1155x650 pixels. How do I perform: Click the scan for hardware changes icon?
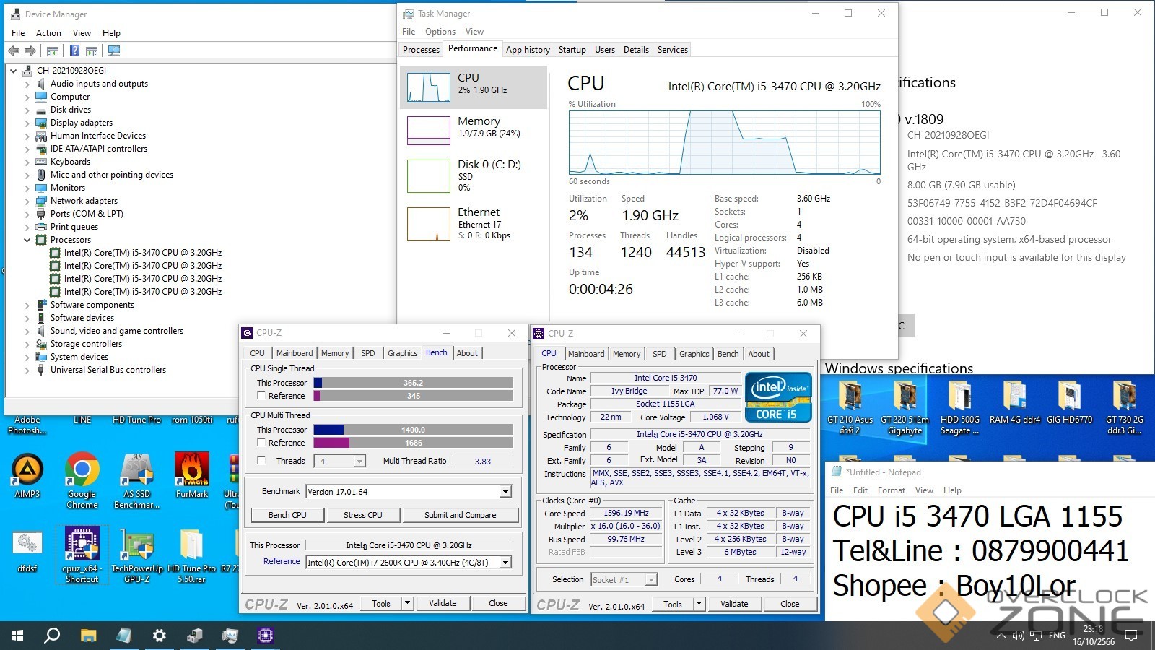(x=113, y=51)
